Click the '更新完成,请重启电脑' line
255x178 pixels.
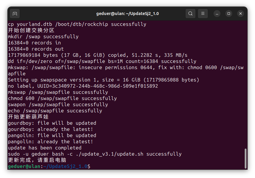click(x=37, y=160)
